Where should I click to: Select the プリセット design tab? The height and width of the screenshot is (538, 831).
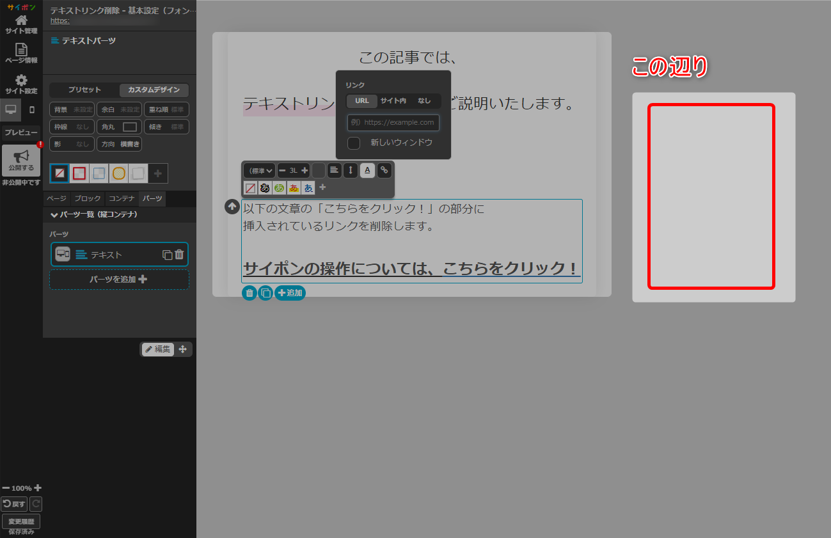click(x=84, y=90)
